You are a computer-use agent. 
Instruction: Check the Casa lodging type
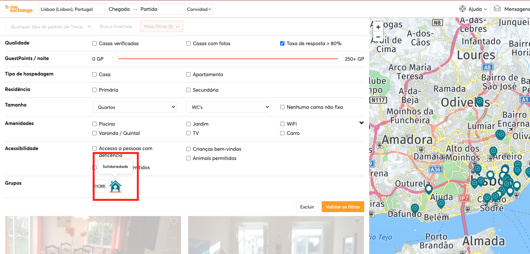pyautogui.click(x=95, y=74)
